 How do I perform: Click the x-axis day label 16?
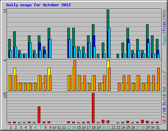[84, 127]
